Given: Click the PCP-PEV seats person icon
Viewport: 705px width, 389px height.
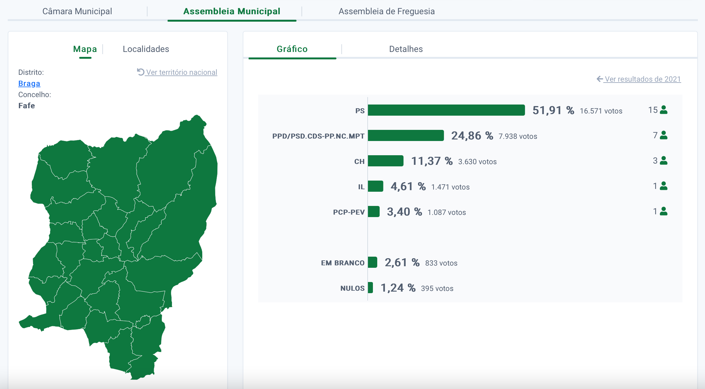Looking at the screenshot, I should (664, 211).
